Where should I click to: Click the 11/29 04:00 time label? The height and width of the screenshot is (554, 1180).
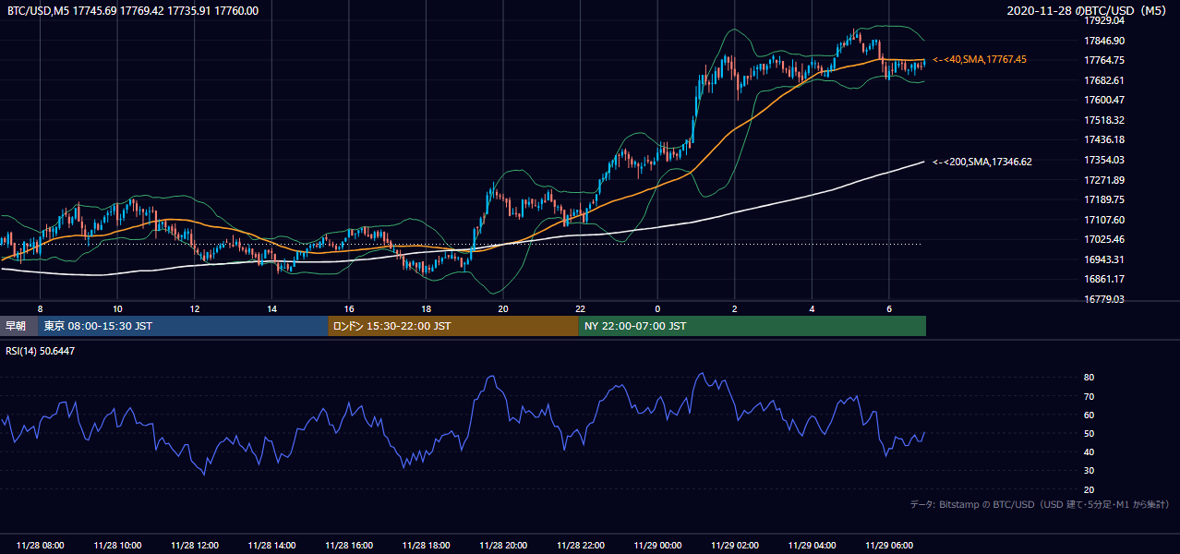[x=812, y=546]
